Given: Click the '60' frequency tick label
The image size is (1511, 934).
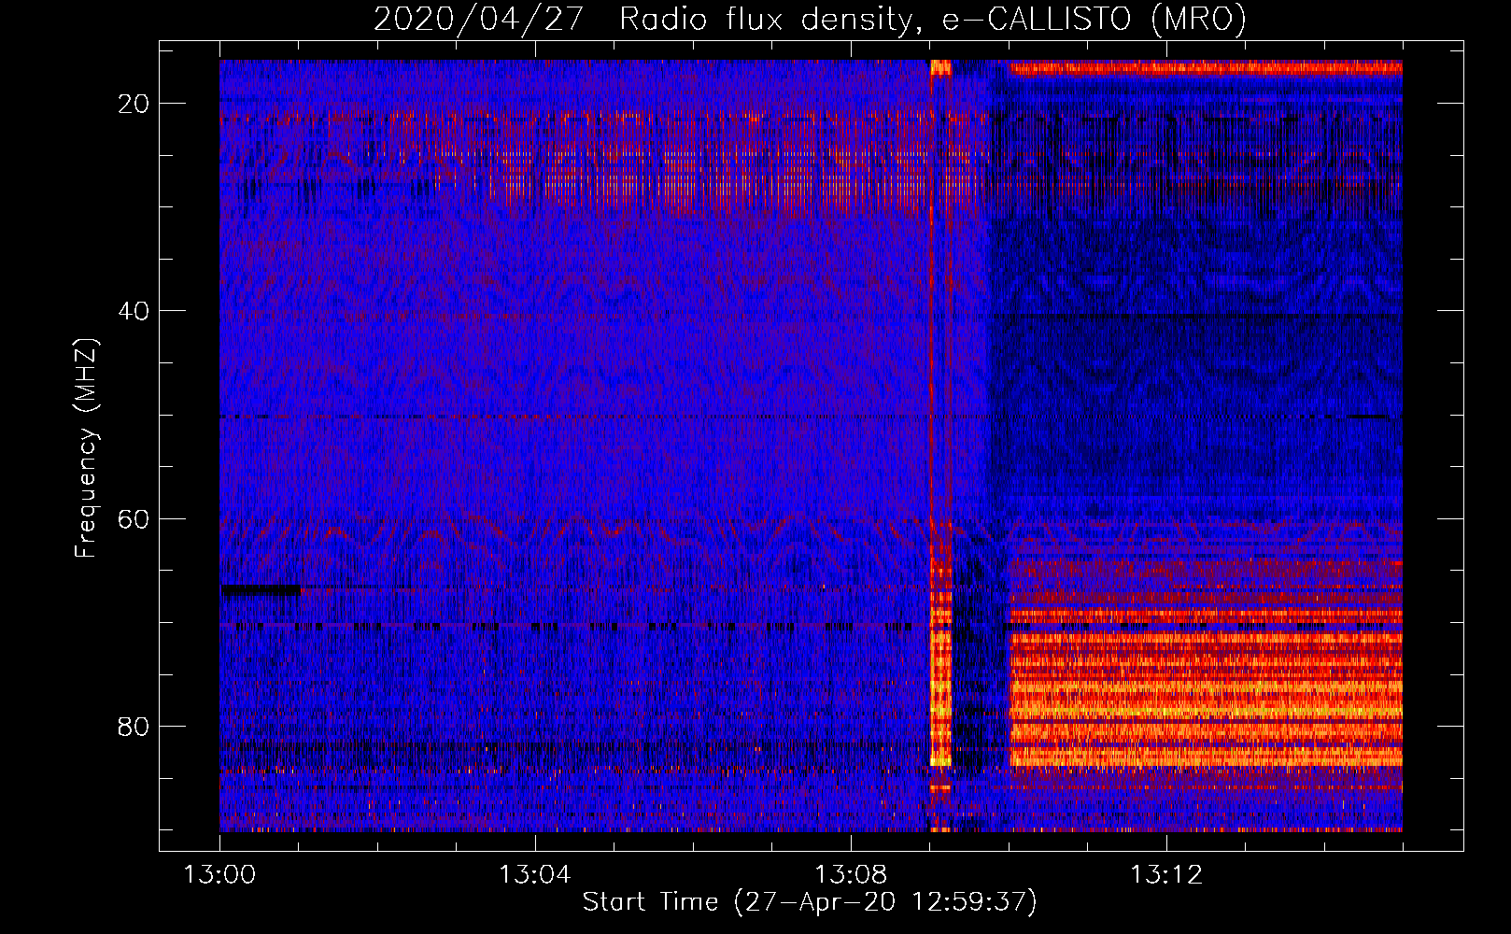Looking at the screenshot, I should (134, 518).
